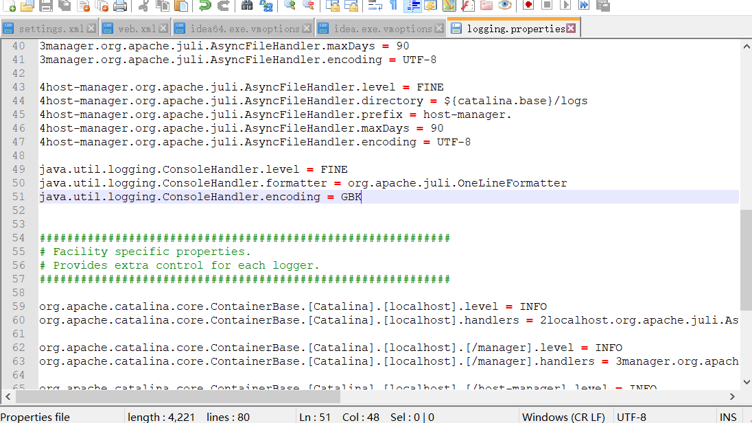This screenshot has height=423, width=752.
Task: Click 'org.apache.juli.OneLineFormatter' on line 50
Action: tap(457, 183)
